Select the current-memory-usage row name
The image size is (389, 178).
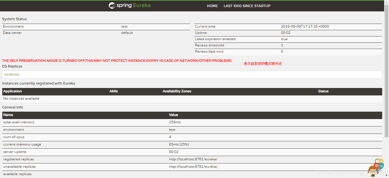[22, 144]
